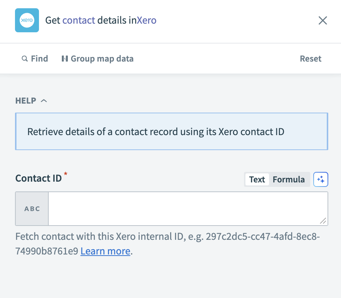341x298 pixels.
Task: Click the ABC field type indicator
Action: click(31, 209)
